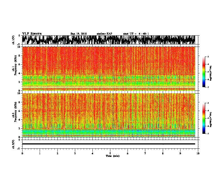Click the time axis tick label "8"
223x172 pixels.
coord(163,153)
